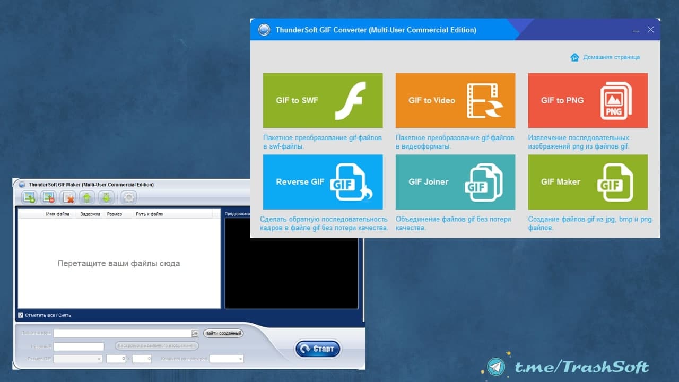
Task: Click the Путь к файлу column header
Action: [x=150, y=214]
